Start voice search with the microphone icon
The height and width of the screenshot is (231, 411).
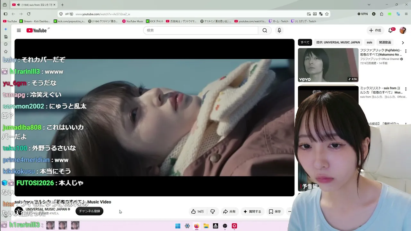point(279,30)
